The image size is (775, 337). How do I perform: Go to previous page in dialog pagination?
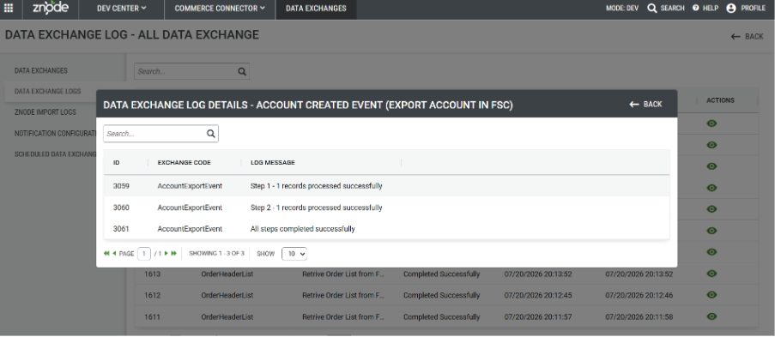coord(114,254)
